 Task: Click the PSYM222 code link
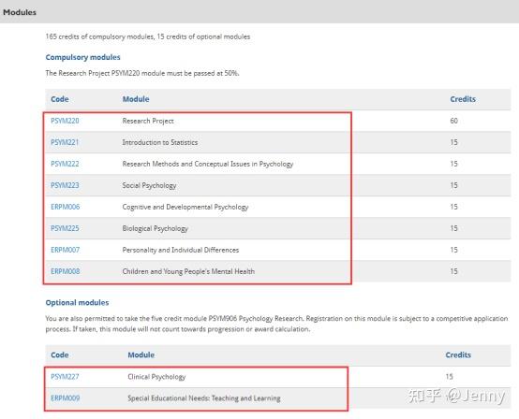[x=65, y=164]
